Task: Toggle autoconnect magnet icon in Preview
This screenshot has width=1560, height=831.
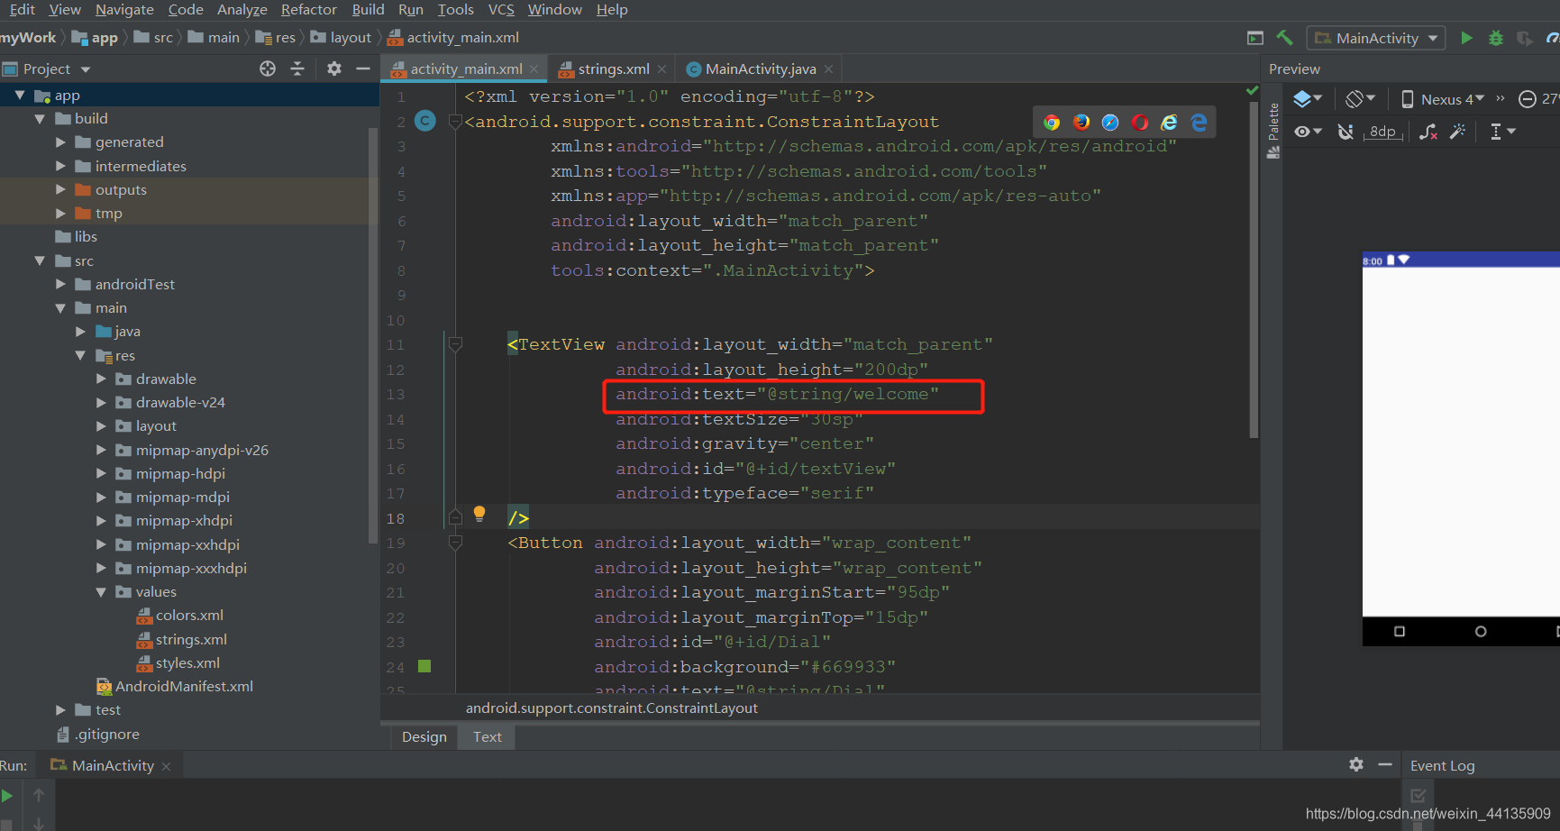Action: (x=1346, y=132)
